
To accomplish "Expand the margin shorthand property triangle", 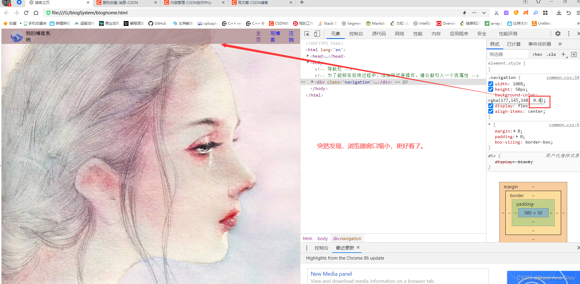I will point(515,131).
